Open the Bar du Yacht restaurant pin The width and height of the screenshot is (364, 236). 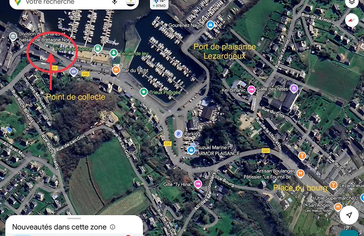(x=116, y=70)
